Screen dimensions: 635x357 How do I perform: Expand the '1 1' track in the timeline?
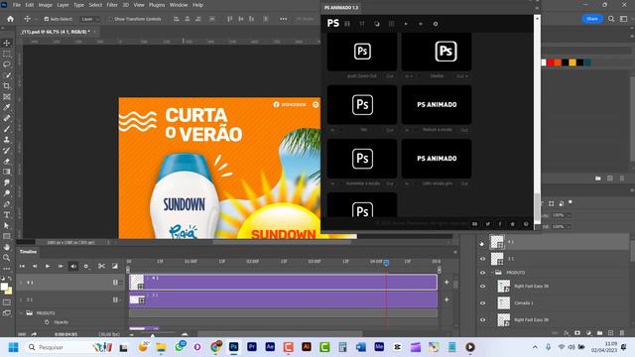21,299
